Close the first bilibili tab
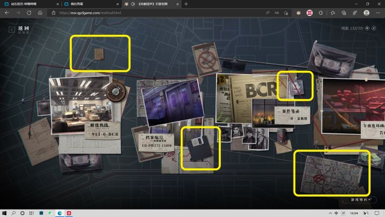The height and width of the screenshot is (217, 385). (x=58, y=4)
